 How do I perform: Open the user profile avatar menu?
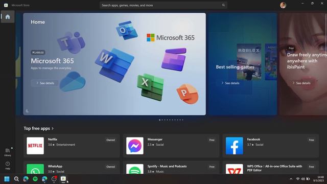coord(283,5)
